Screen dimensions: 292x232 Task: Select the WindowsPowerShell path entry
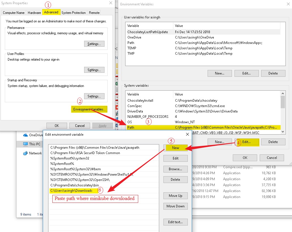point(104,174)
